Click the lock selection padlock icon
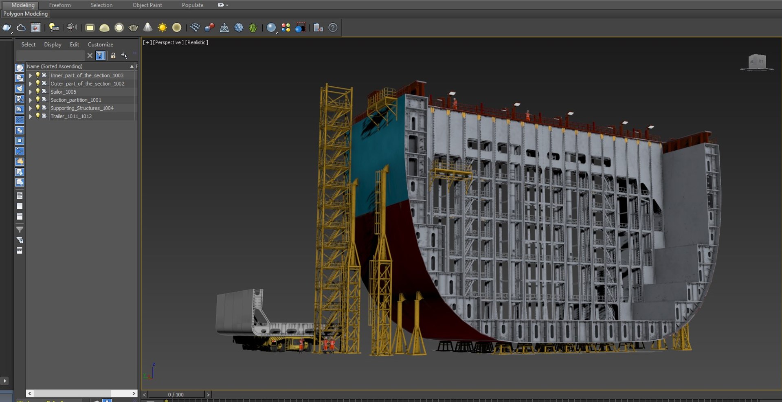Screen dimensions: 782x402 point(113,55)
